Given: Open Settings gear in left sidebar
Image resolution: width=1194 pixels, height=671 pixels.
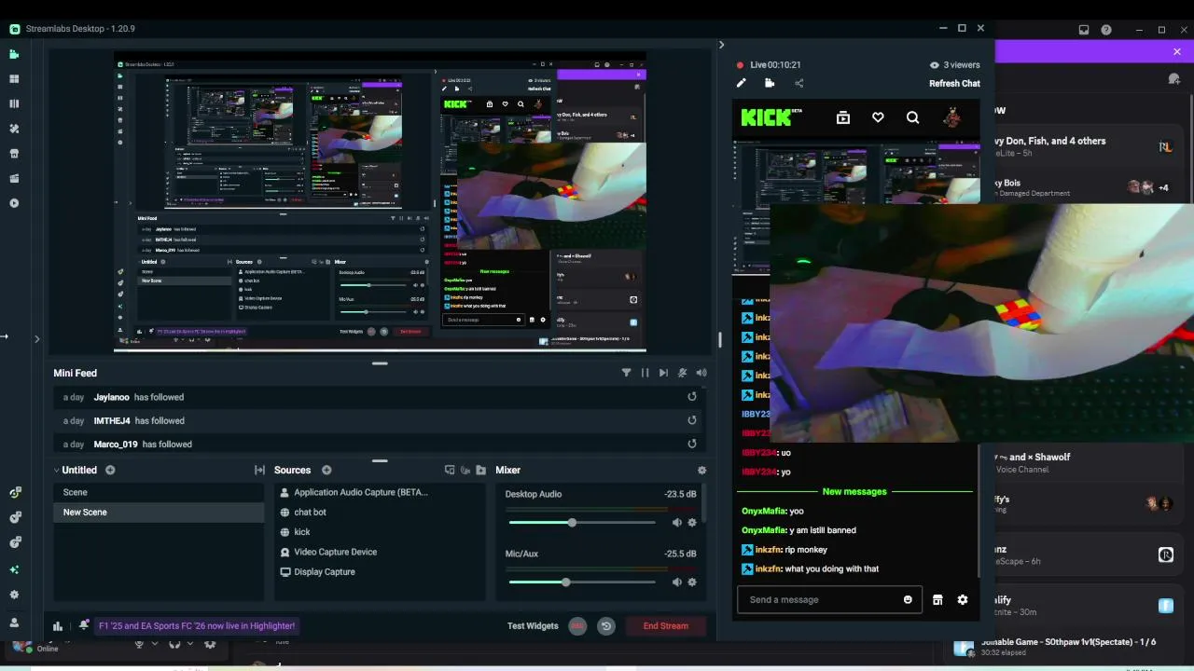Looking at the screenshot, I should coord(14,595).
